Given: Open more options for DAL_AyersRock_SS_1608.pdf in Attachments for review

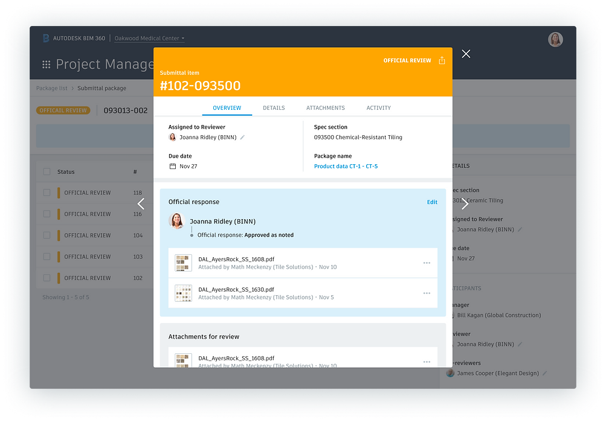Looking at the screenshot, I should click(x=427, y=362).
